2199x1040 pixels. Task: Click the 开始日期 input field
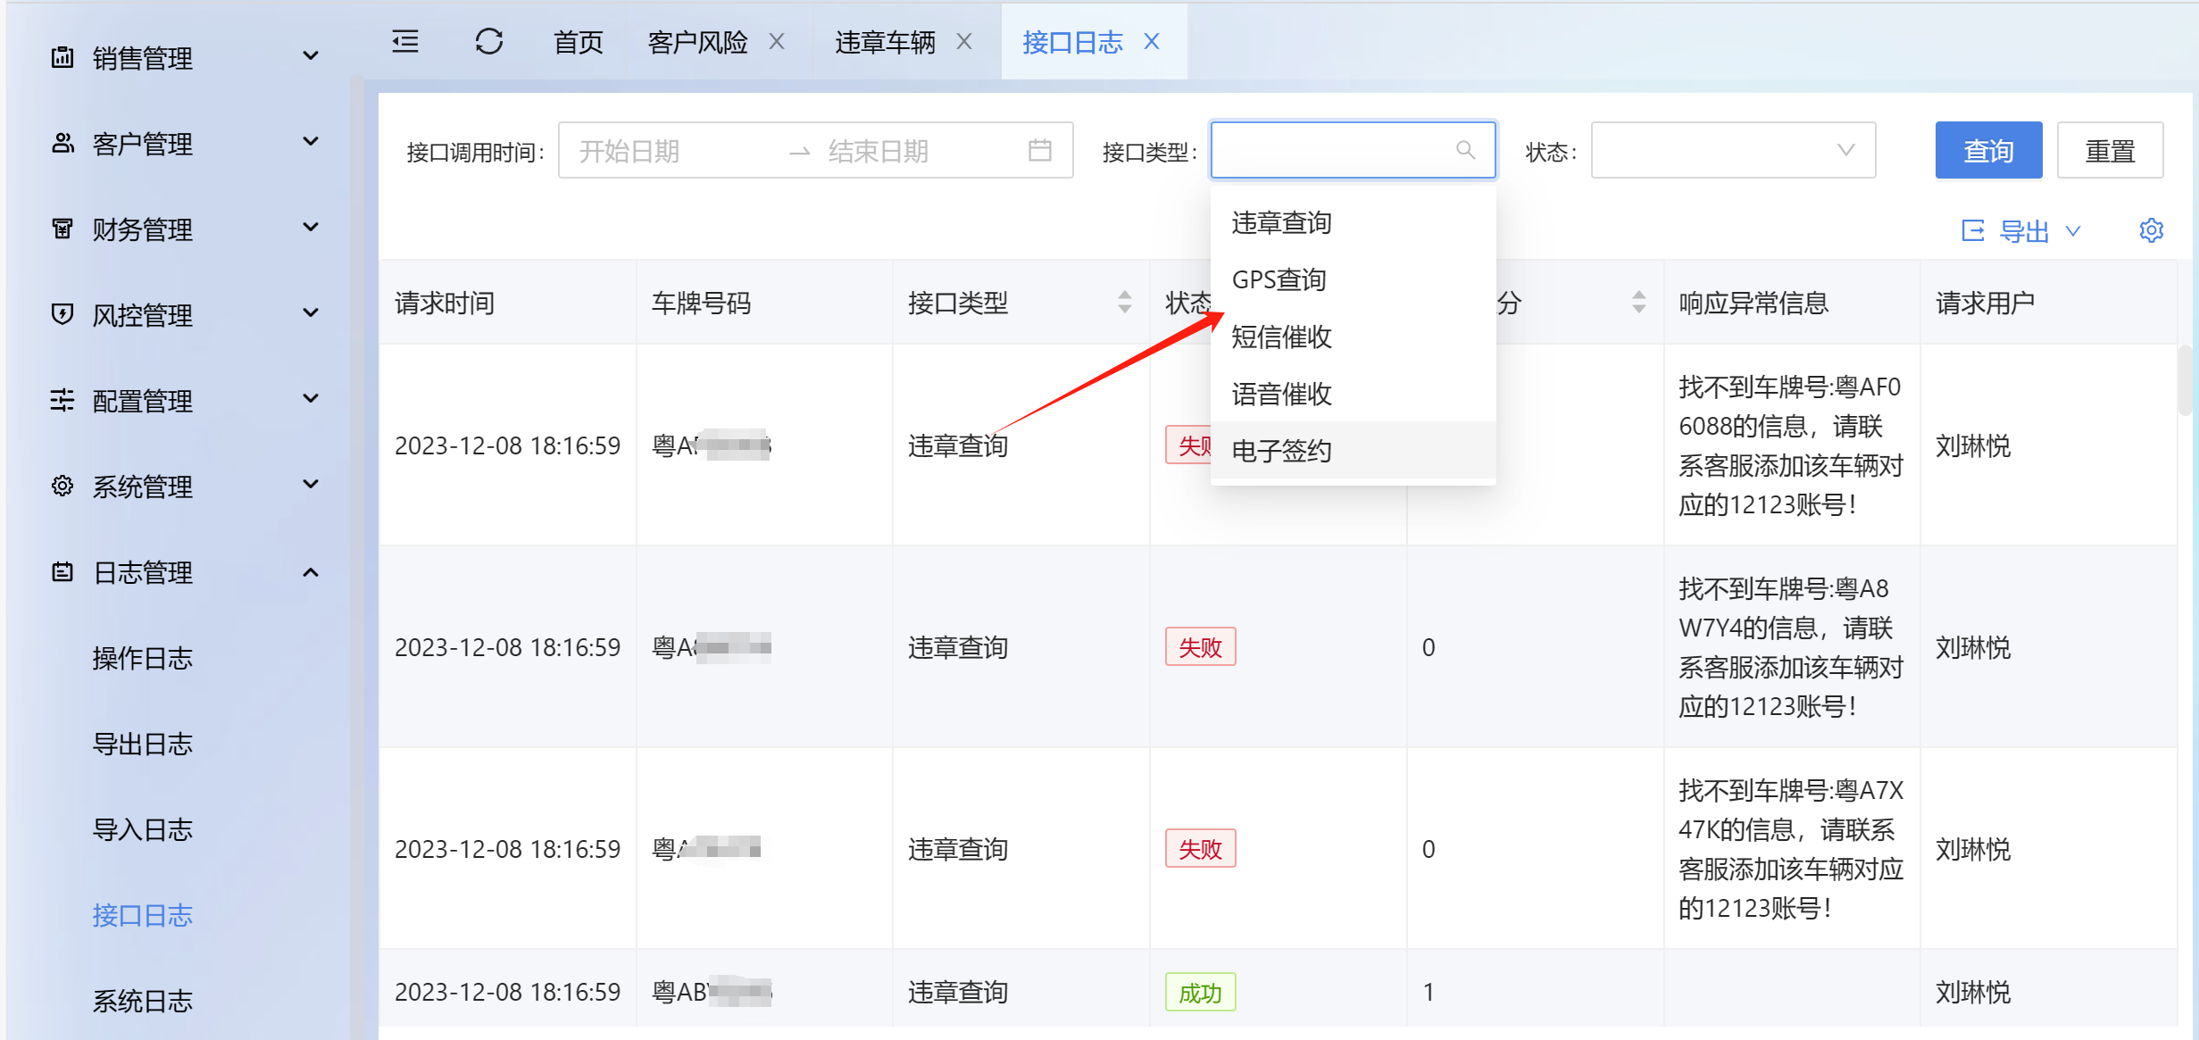tap(670, 151)
